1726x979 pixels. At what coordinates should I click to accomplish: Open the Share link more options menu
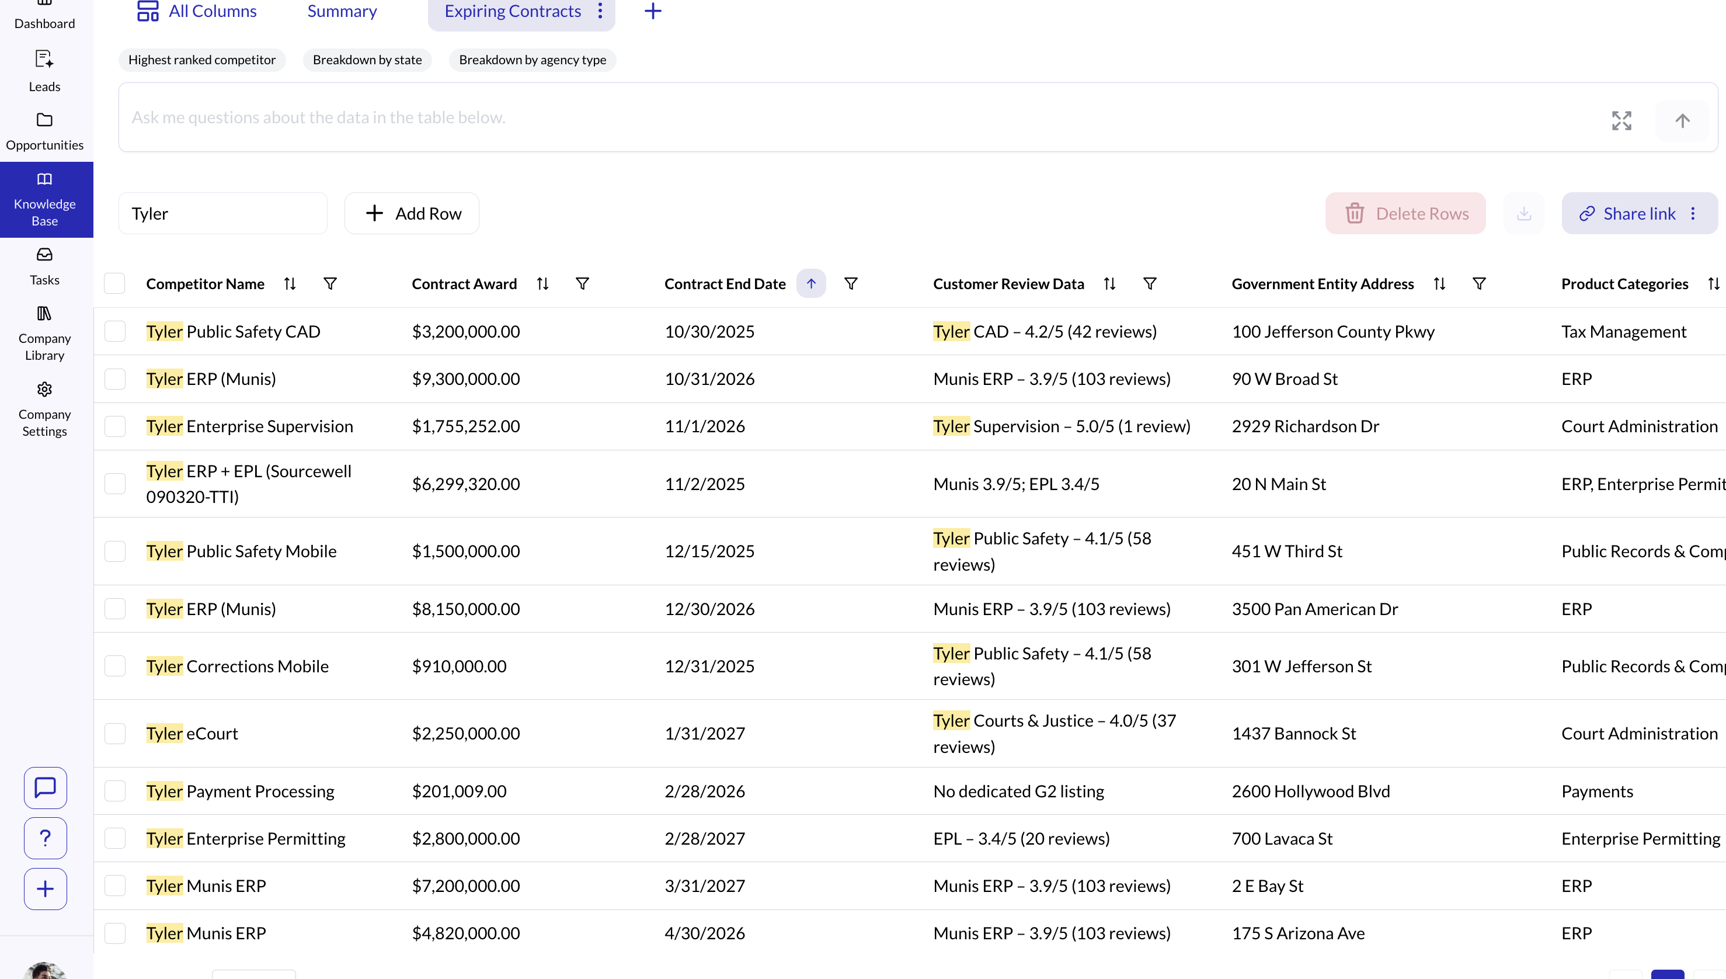point(1693,213)
